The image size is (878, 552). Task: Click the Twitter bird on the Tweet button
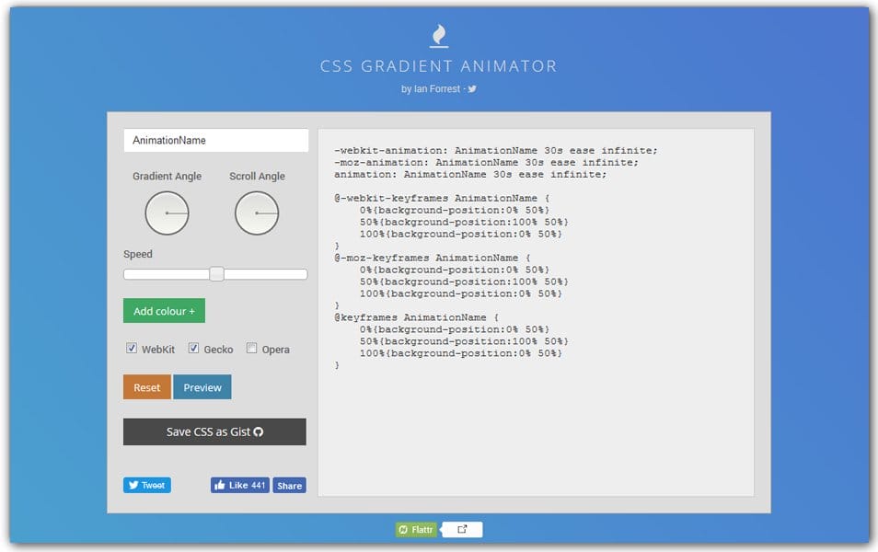coord(133,485)
